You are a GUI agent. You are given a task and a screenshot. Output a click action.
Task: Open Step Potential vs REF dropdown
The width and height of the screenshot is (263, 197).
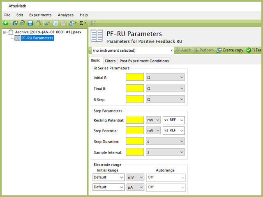coord(173,131)
